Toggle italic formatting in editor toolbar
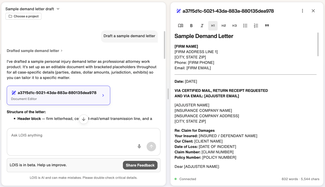Viewport: 325px width, 187px height. click(x=202, y=26)
